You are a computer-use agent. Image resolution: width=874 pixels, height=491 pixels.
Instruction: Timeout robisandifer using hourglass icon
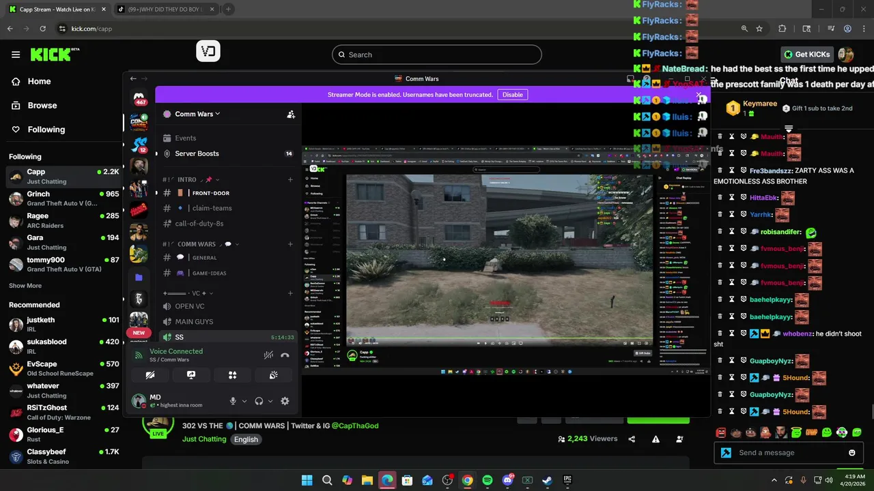tap(731, 232)
